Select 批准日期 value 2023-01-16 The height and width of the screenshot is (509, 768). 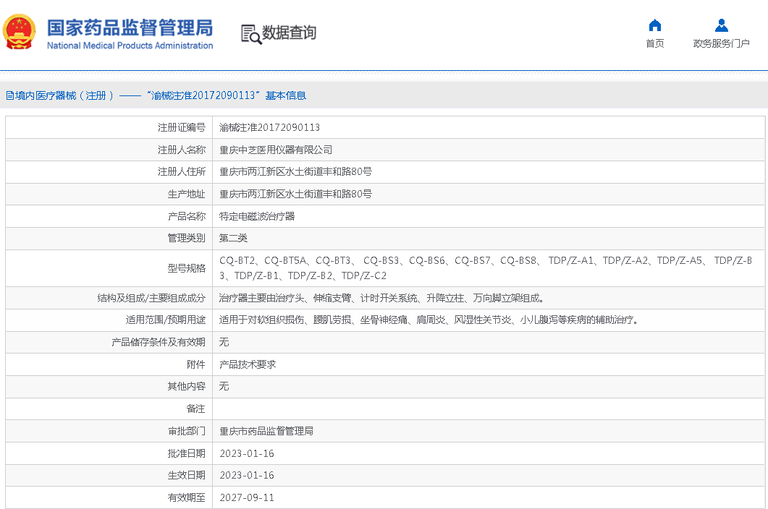click(x=247, y=454)
